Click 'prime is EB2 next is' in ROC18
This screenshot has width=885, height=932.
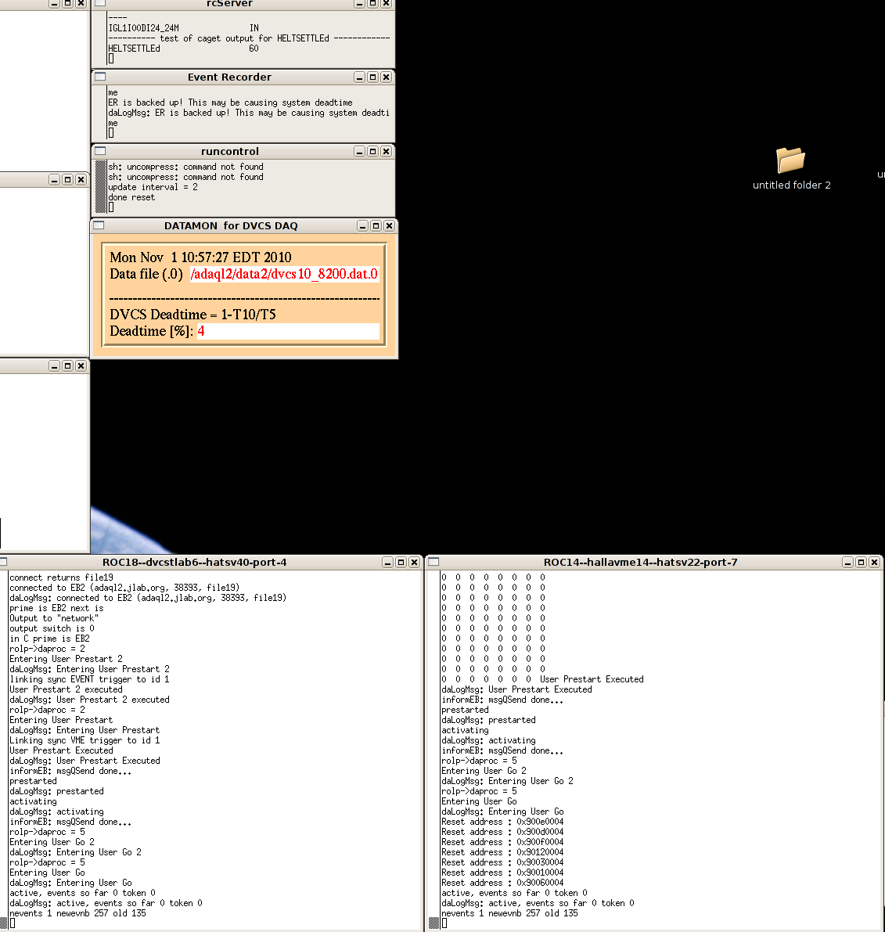coord(56,608)
